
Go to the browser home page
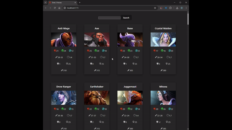59,8
